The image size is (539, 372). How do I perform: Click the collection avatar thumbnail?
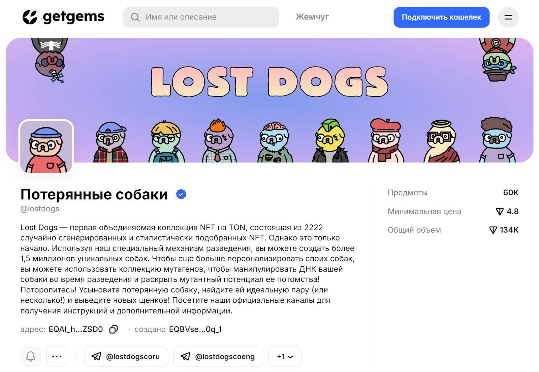point(46,147)
